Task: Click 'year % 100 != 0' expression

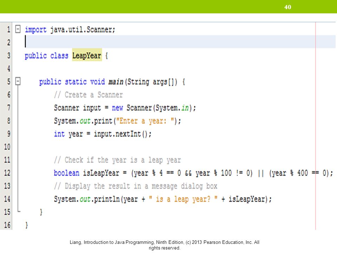Action: point(223,173)
